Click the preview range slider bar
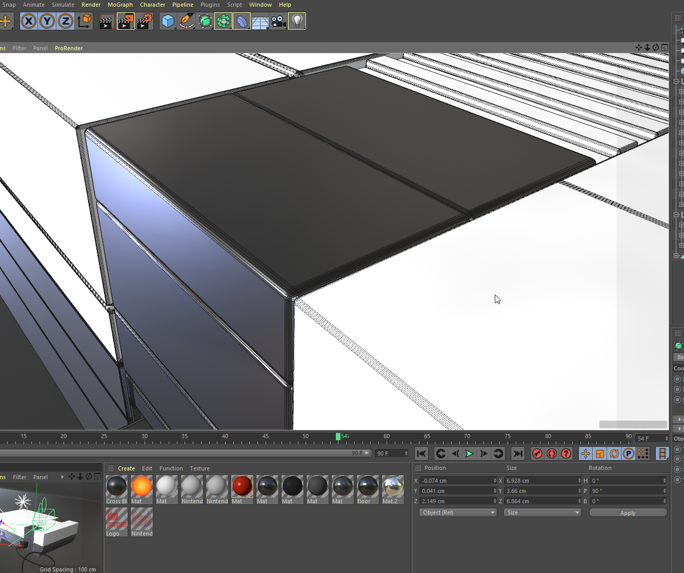This screenshot has width=684, height=573. tap(186, 453)
